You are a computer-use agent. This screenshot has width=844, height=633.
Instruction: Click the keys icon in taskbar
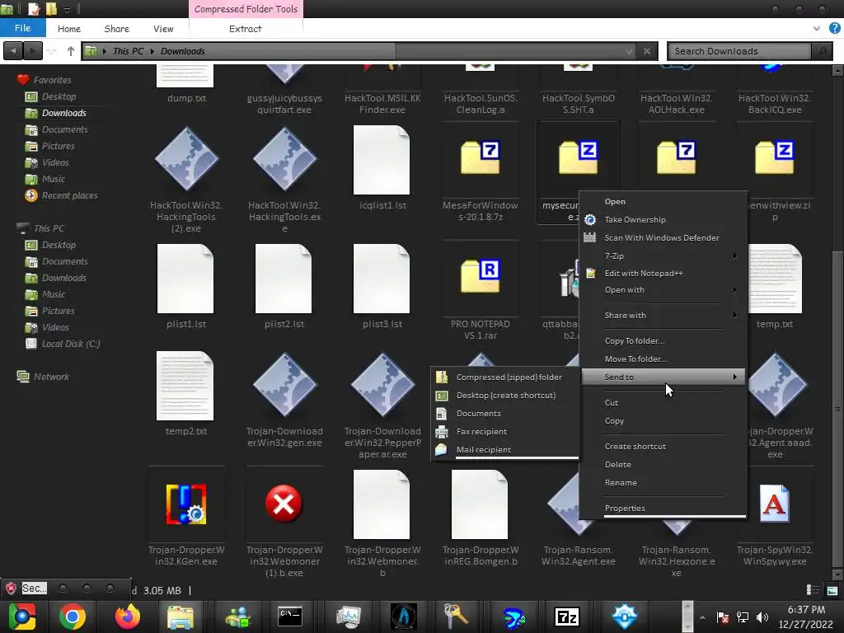pyautogui.click(x=455, y=617)
